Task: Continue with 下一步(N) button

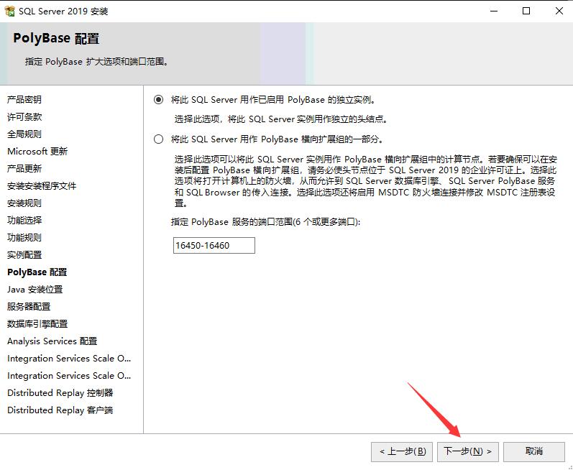Action: coord(468,451)
